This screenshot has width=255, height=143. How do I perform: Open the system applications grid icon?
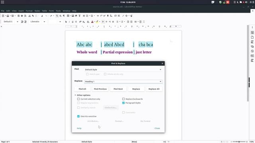coord(3,2)
